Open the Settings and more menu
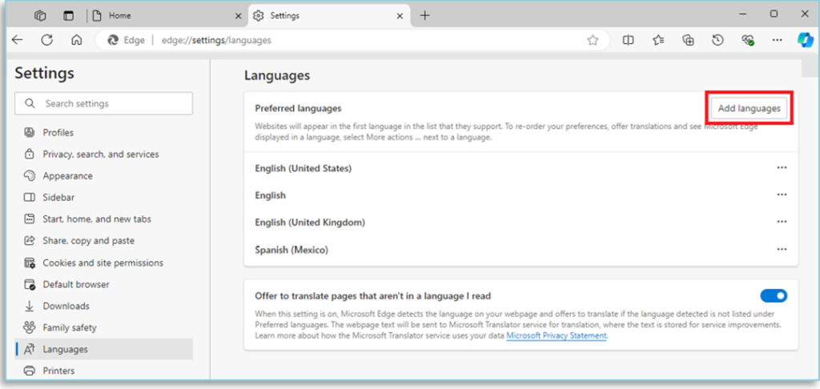Viewport: 820px width, 389px height. 776,40
